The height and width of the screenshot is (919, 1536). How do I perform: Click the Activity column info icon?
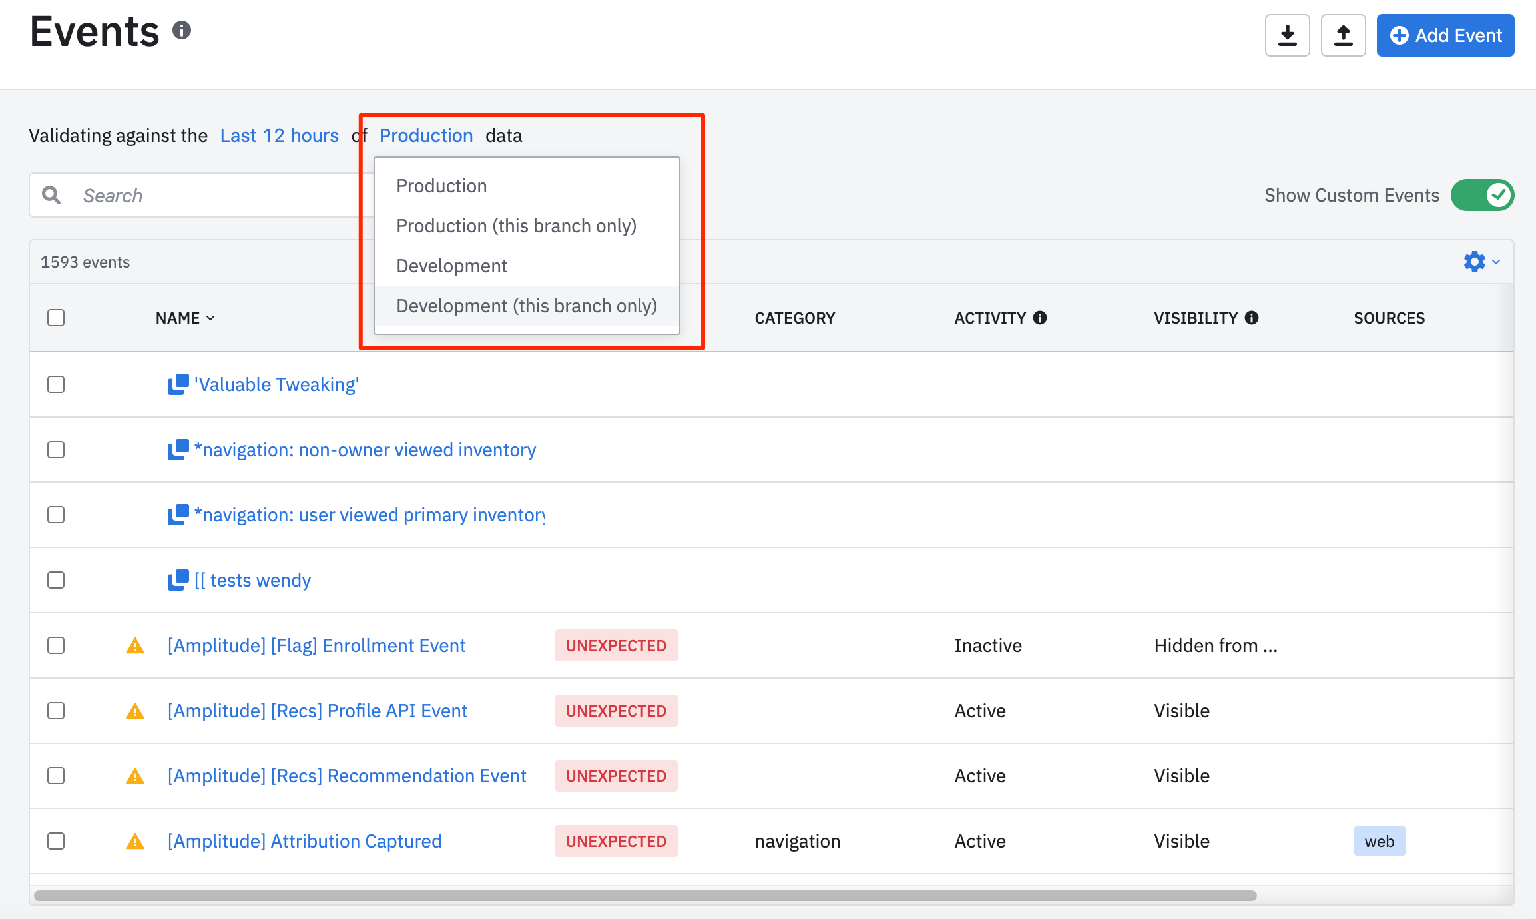point(1040,318)
